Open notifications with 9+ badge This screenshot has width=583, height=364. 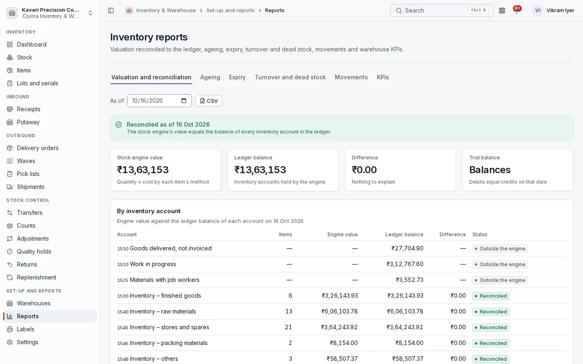pos(517,10)
